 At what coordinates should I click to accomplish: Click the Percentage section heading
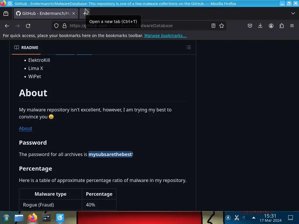(x=35, y=169)
